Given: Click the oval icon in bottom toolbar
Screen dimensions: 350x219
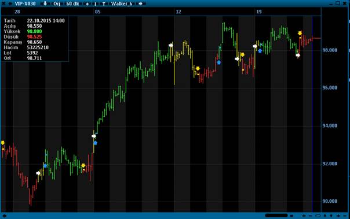Looking at the screenshot, I should click(x=318, y=216).
